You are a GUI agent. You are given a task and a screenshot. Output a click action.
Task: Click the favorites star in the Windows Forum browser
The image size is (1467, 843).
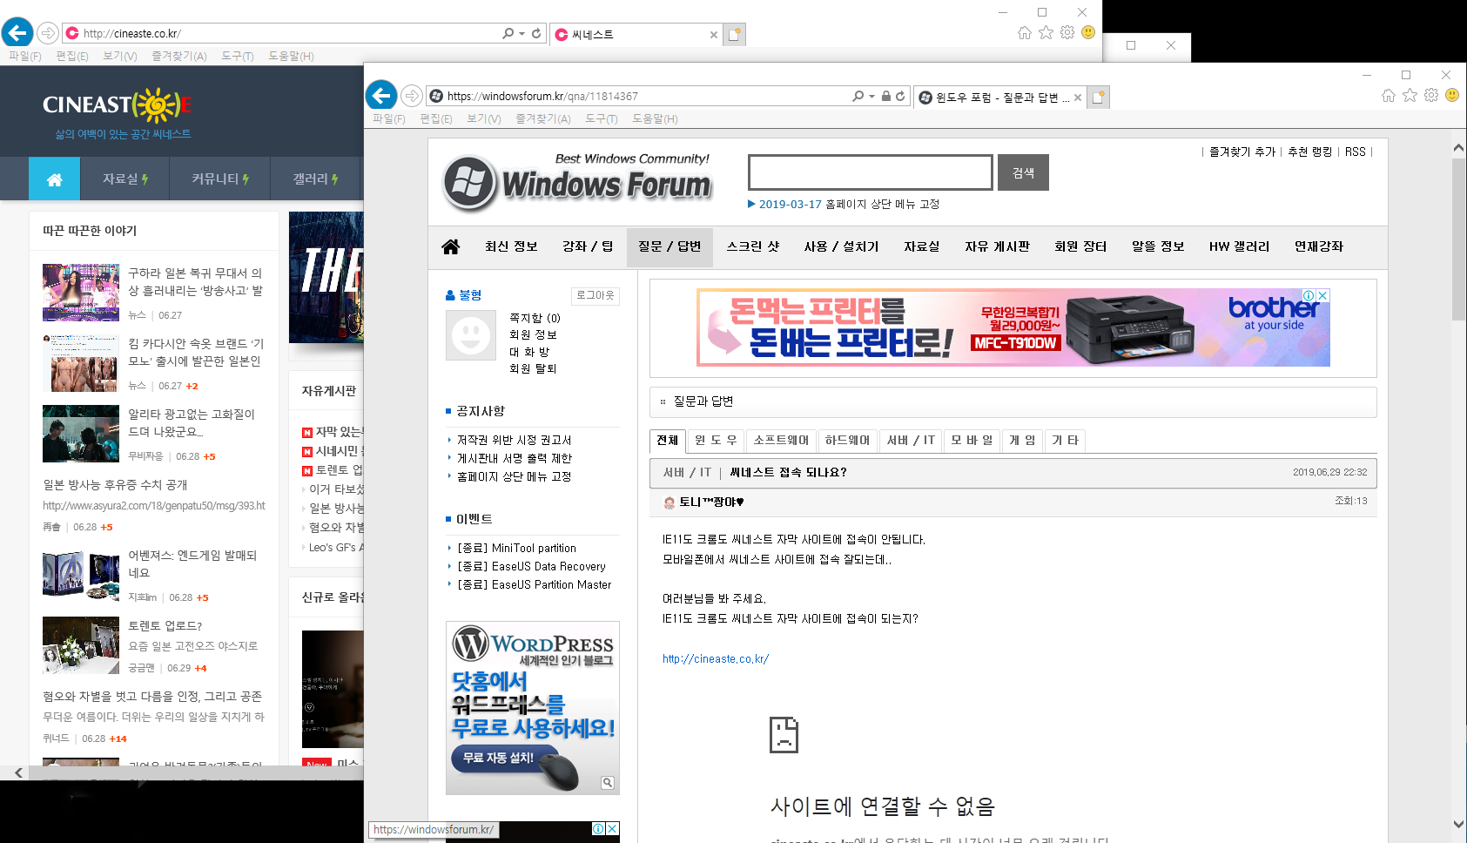[1410, 95]
